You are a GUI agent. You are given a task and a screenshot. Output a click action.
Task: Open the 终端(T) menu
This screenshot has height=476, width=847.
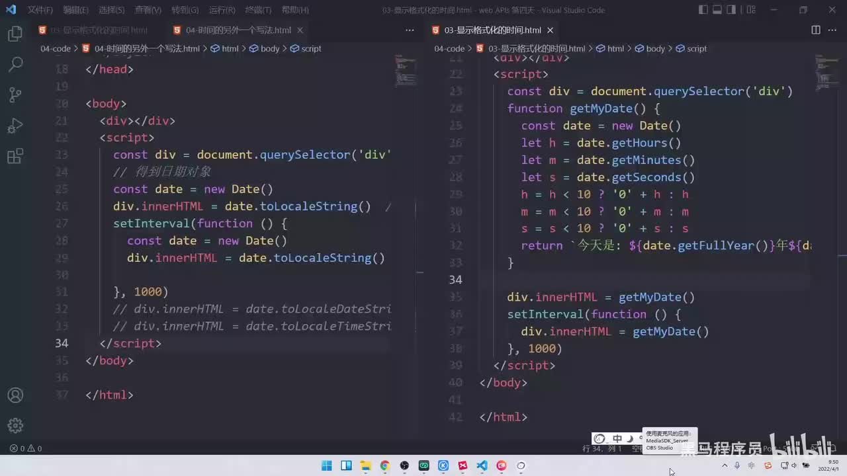[258, 10]
